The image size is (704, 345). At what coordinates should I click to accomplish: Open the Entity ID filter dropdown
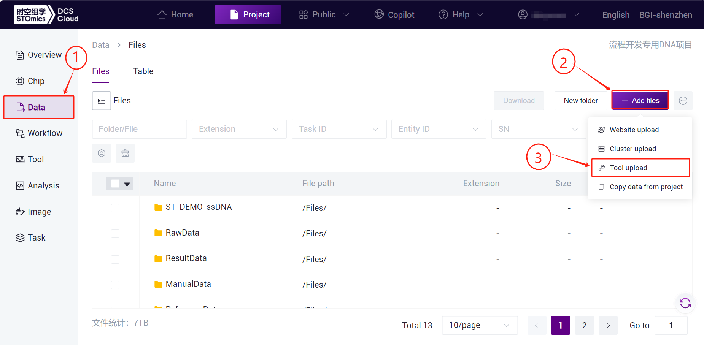(x=439, y=129)
